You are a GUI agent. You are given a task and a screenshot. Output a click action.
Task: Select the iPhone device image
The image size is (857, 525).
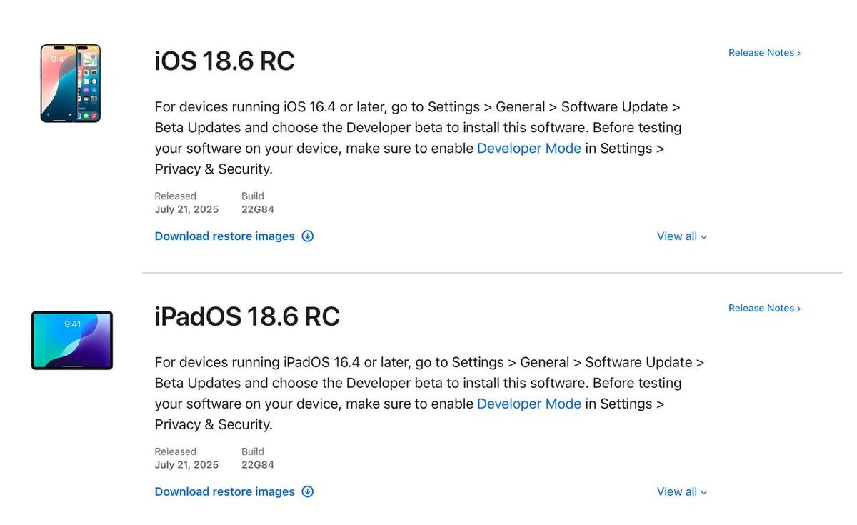pyautogui.click(x=70, y=84)
